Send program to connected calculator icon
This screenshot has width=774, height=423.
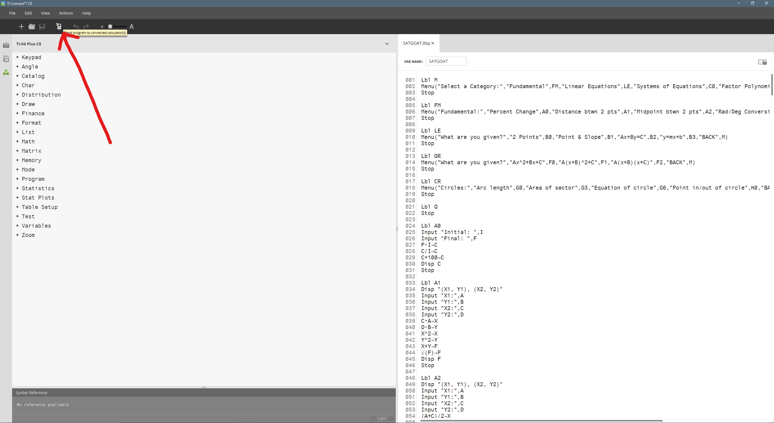(59, 27)
